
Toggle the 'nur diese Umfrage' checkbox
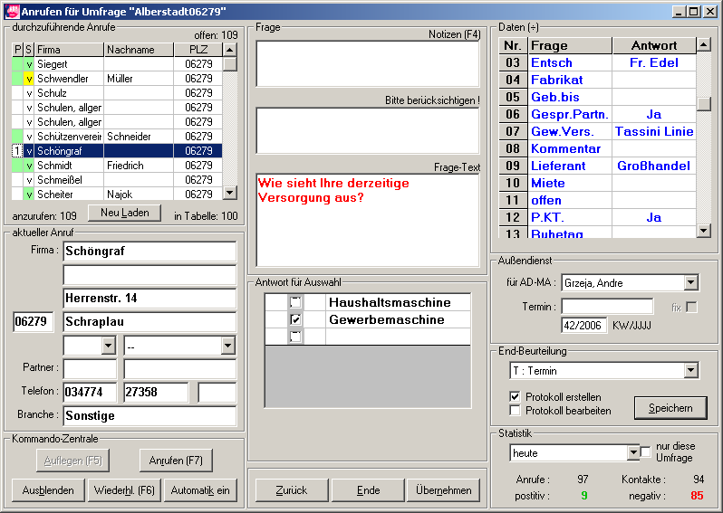point(646,451)
